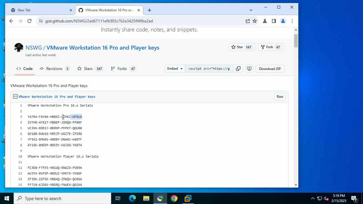The height and width of the screenshot is (204, 363).
Task: Click serial GV100-84W16-M85JP-WXZ7E-ZP2R6
Action: [x=55, y=134]
